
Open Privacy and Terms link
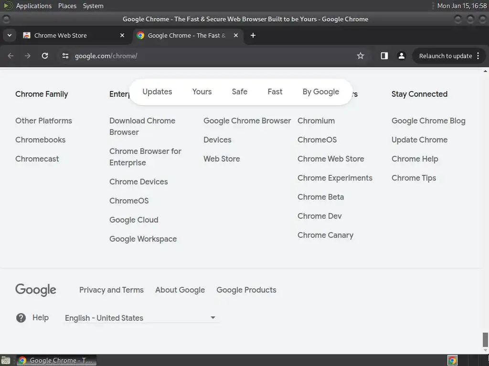(x=111, y=290)
